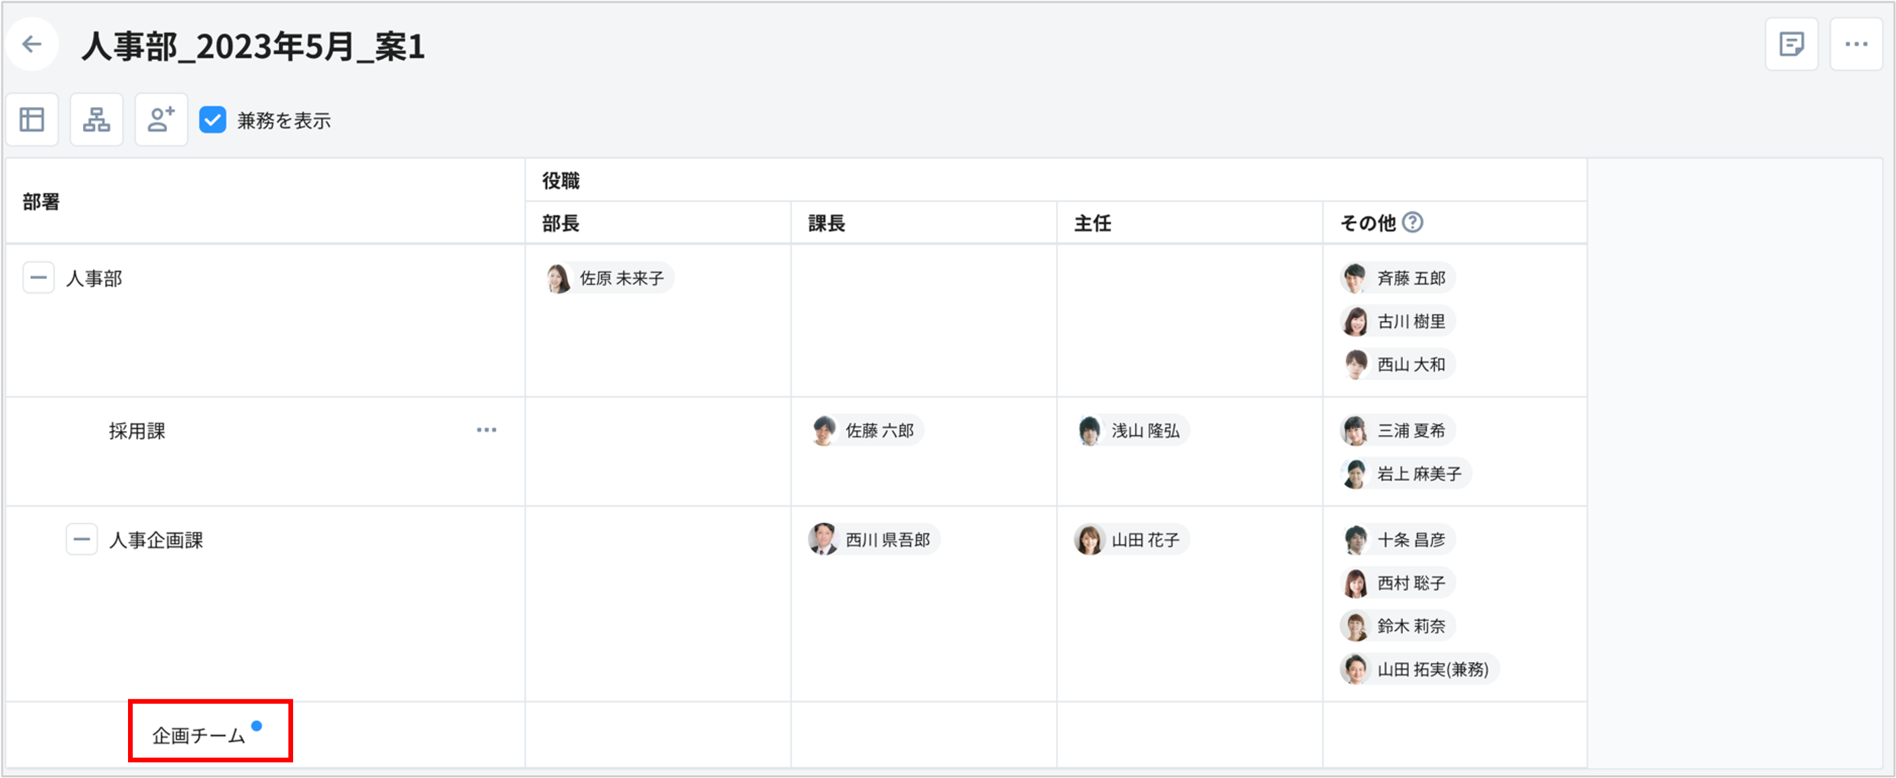Click 佐原 未来子's member chip
The image size is (1896, 778).
pyautogui.click(x=608, y=278)
